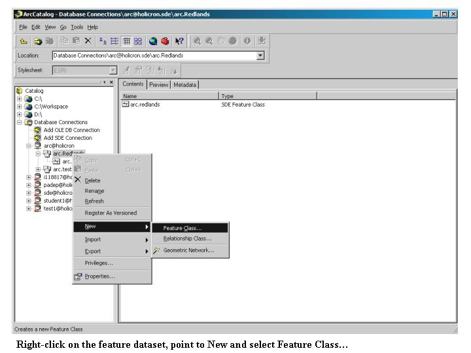471x353 pixels.
Task: Launch ArcMap from the globe toolbar icon
Action: (x=153, y=41)
